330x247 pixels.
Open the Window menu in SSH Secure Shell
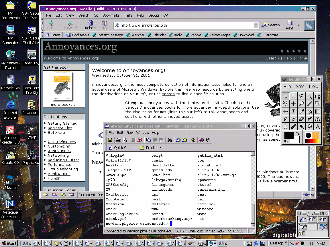[x=142, y=133]
